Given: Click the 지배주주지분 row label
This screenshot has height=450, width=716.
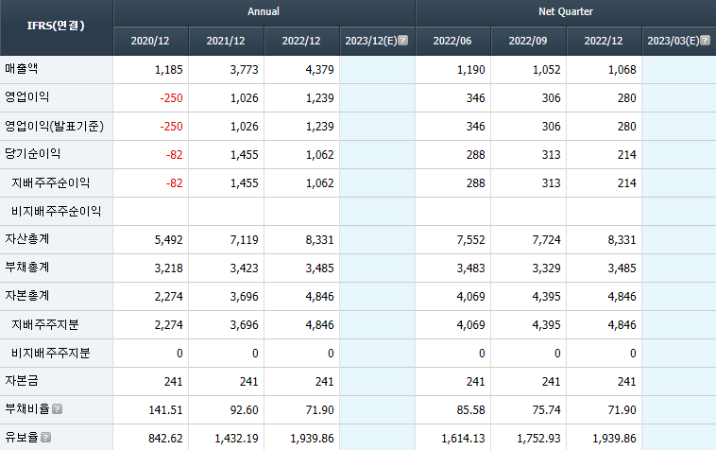Looking at the screenshot, I should [44, 324].
